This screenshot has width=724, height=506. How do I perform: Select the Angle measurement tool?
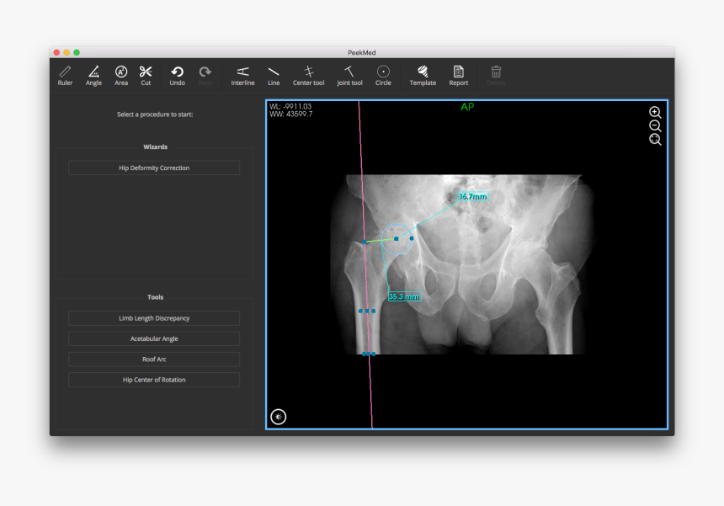pos(93,76)
